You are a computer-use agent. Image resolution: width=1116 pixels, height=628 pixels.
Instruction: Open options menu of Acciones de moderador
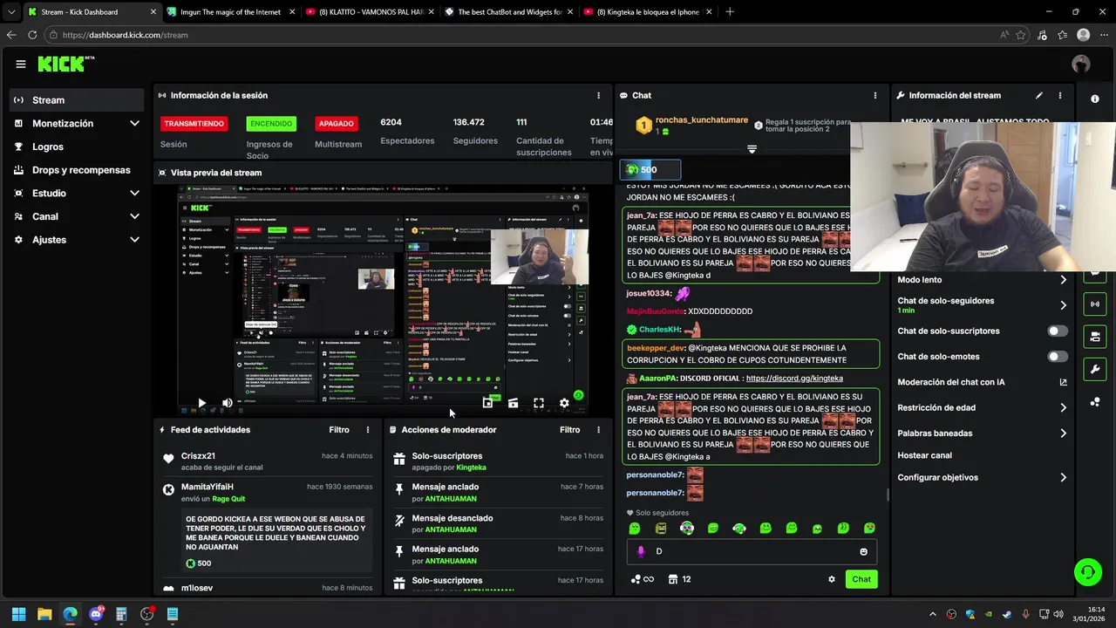[598, 430]
